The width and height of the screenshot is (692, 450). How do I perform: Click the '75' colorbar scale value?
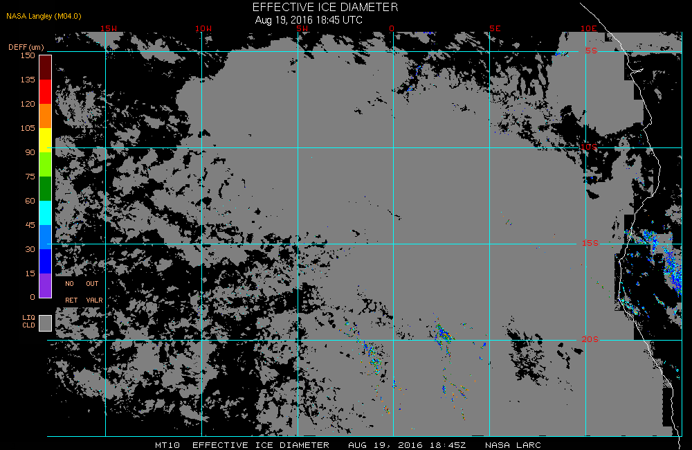coord(30,177)
